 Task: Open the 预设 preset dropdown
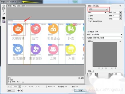(102, 6)
